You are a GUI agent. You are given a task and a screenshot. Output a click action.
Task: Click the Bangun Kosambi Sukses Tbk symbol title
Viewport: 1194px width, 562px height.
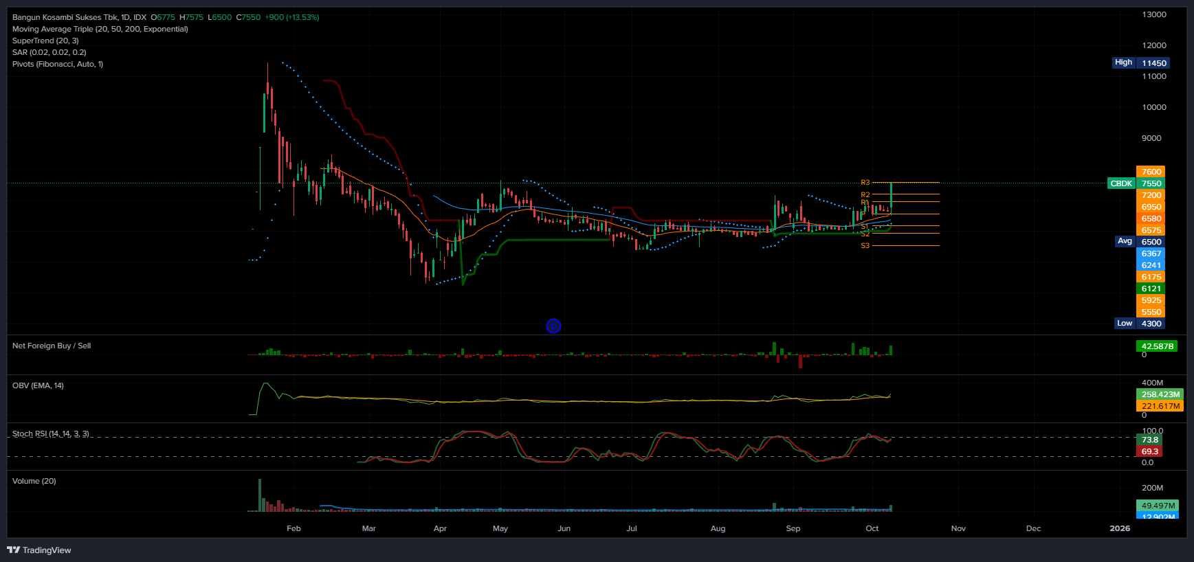click(79, 17)
